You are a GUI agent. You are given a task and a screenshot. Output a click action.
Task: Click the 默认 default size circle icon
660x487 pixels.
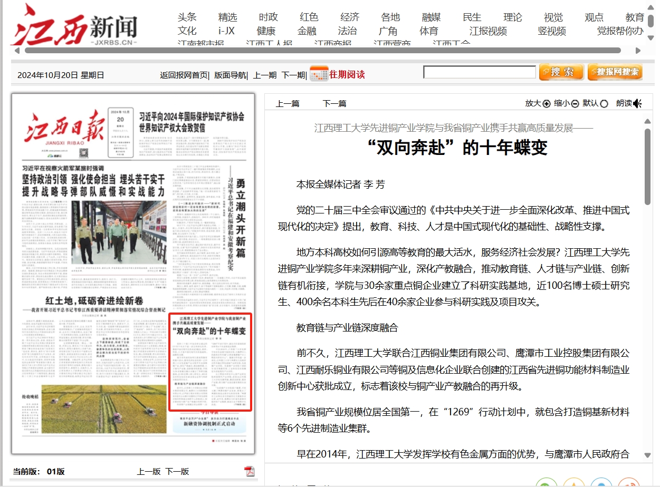click(604, 104)
